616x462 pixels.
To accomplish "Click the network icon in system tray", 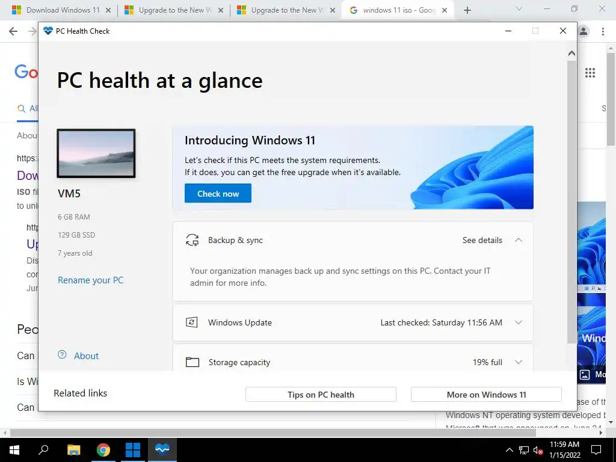I will click(524, 450).
